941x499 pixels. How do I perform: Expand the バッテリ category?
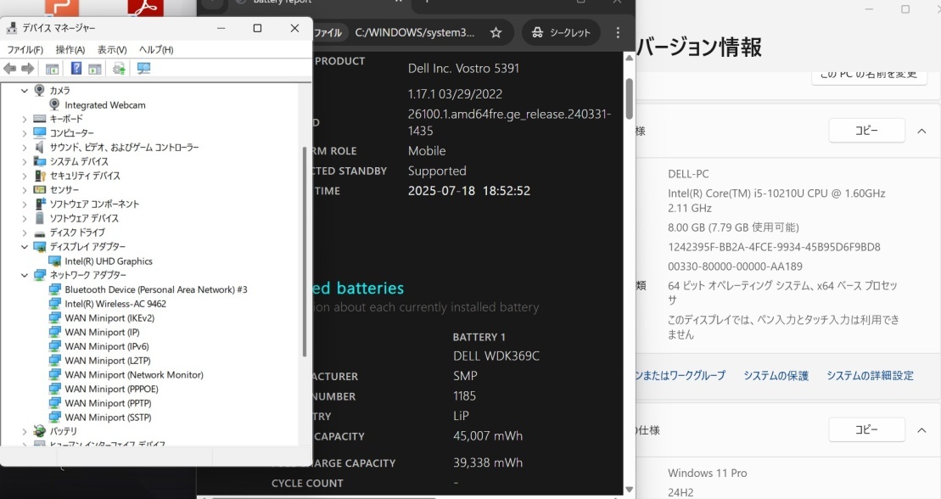point(25,432)
